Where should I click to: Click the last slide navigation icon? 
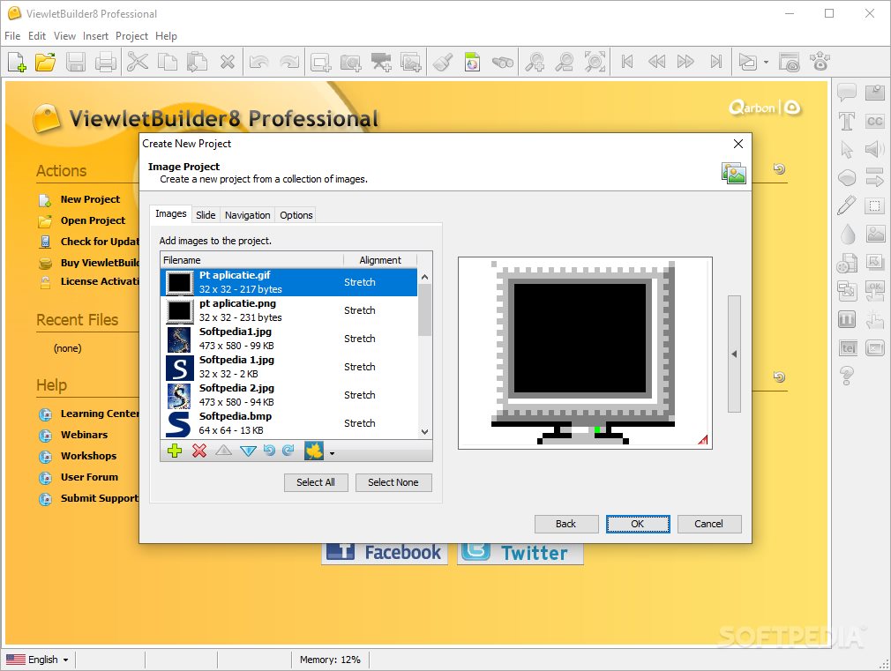pos(716,62)
